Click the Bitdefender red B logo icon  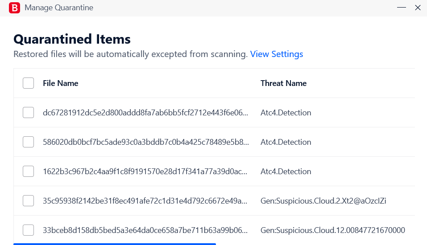14,8
